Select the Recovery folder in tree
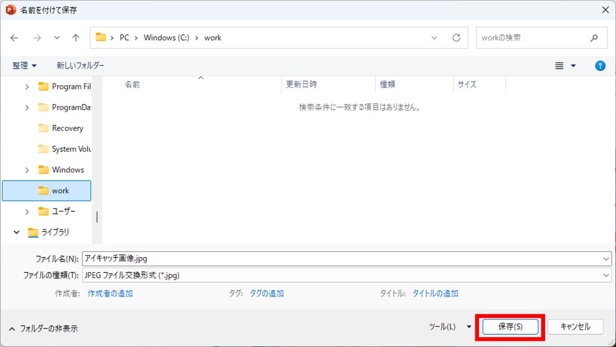The height and width of the screenshot is (347, 616). (67, 128)
